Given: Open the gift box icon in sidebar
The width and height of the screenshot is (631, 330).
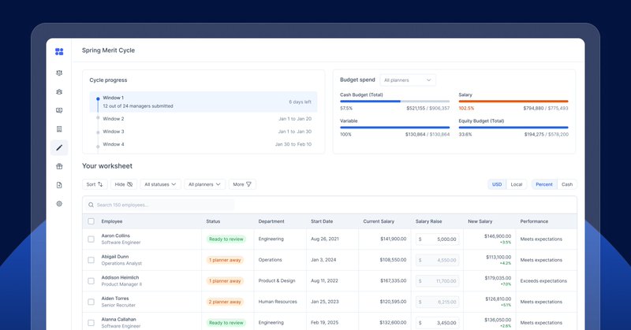Looking at the screenshot, I should 59,166.
